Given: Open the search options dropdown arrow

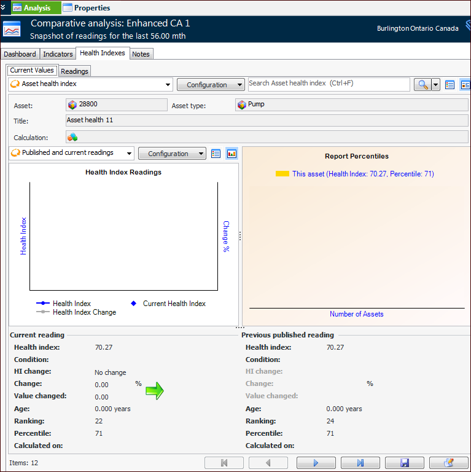Looking at the screenshot, I should (435, 85).
